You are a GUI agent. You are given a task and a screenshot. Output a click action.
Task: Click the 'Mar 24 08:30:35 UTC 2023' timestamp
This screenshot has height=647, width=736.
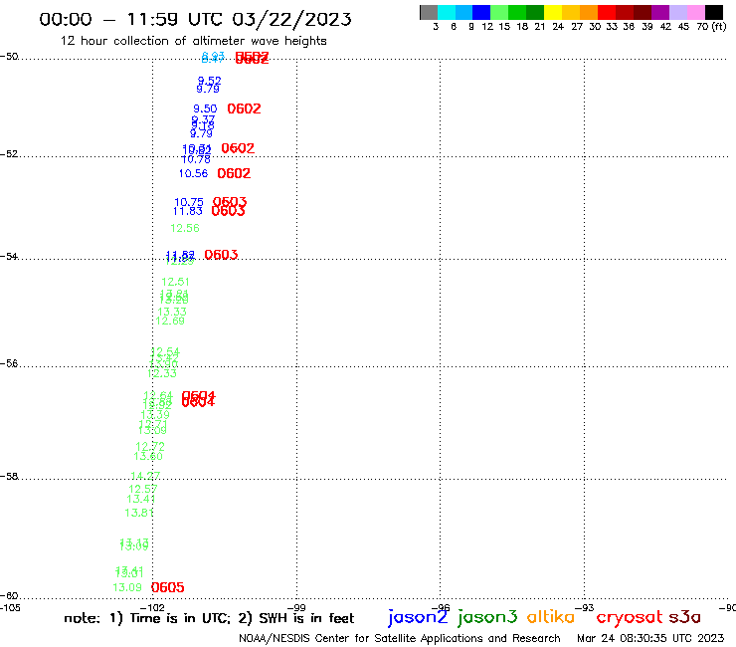tap(650, 638)
